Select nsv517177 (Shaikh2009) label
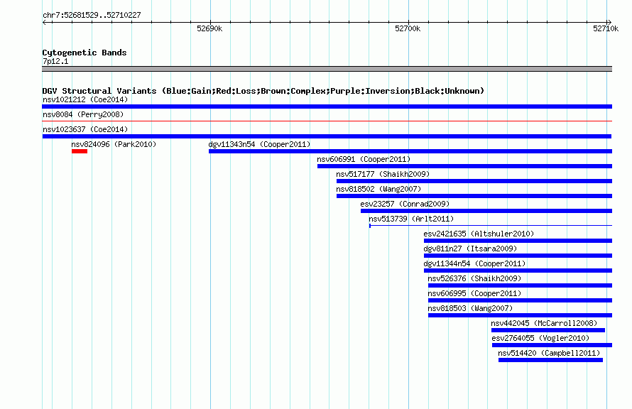 tap(383, 174)
